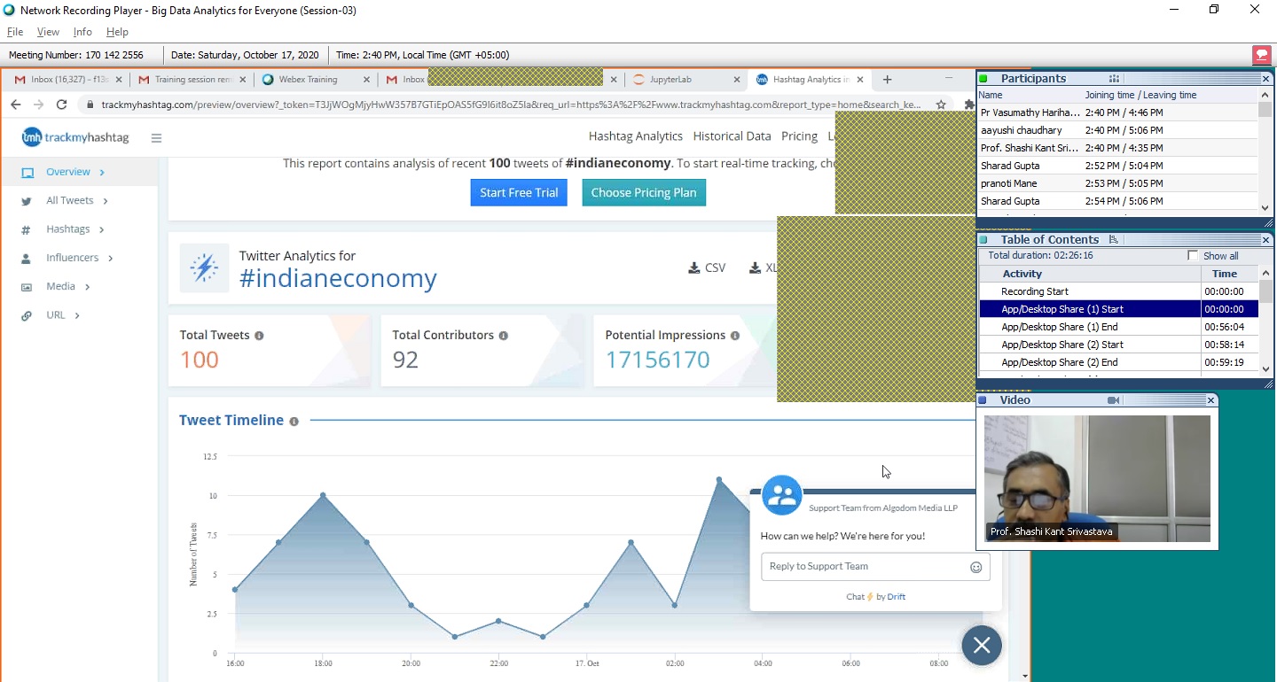The height and width of the screenshot is (682, 1277).
Task: Toggle the sidebar hamburger menu
Action: coord(157,138)
